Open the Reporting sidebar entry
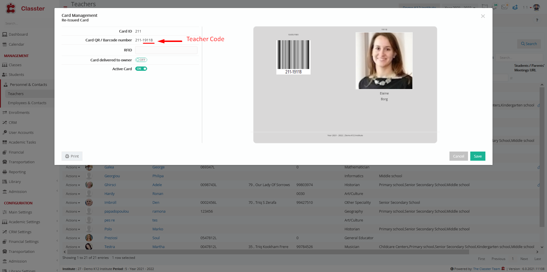This screenshot has width=547, height=272. click(x=17, y=172)
